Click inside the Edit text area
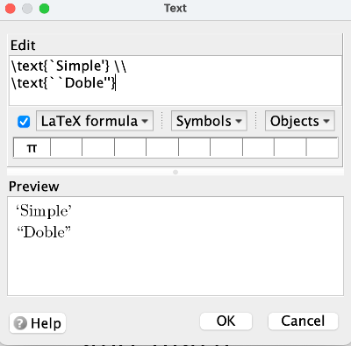351x346 pixels. pyautogui.click(x=175, y=81)
